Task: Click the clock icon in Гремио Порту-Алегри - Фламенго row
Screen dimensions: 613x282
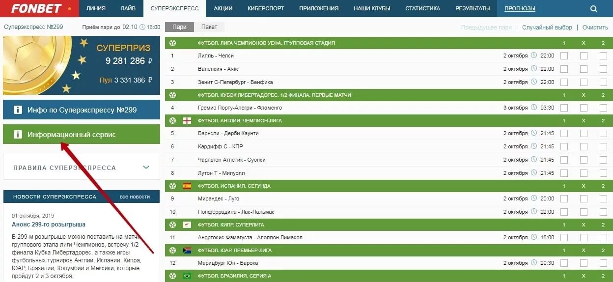Action: point(534,108)
